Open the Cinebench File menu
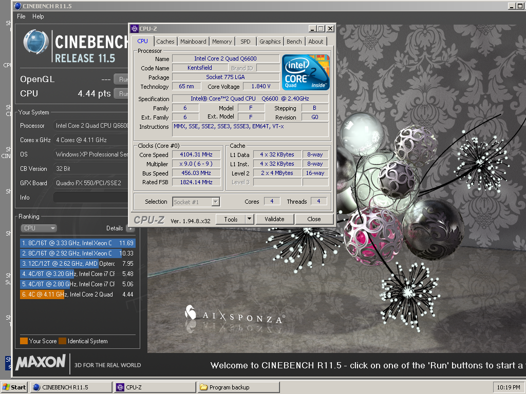The height and width of the screenshot is (394, 526). point(21,16)
